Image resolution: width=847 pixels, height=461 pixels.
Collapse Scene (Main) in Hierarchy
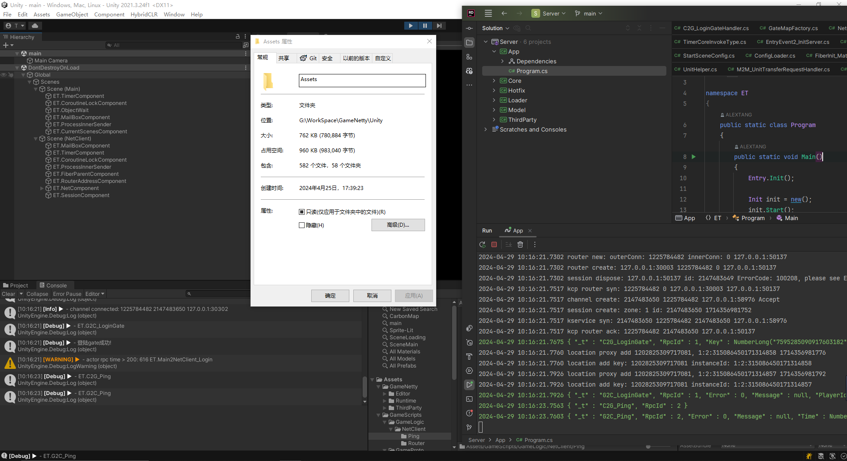tap(36, 89)
